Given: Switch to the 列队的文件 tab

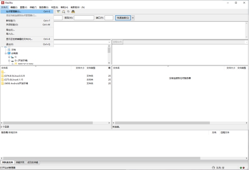Looking at the screenshot, I should 8,162.
